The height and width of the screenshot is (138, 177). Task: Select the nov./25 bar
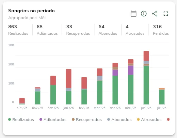pyautogui.click(x=37, y=96)
